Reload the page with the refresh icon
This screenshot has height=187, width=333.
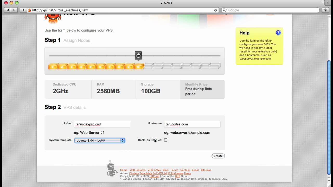(215, 10)
